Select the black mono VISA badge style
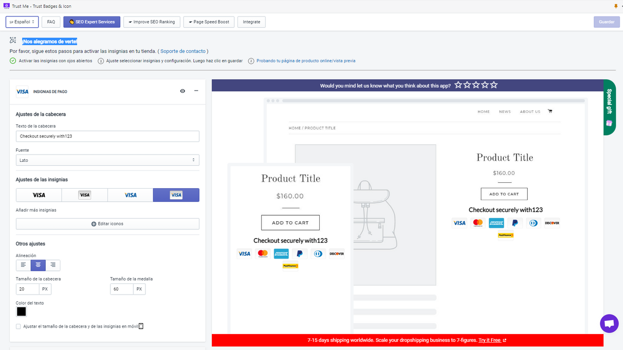Image resolution: width=623 pixels, height=350 pixels. (39, 195)
